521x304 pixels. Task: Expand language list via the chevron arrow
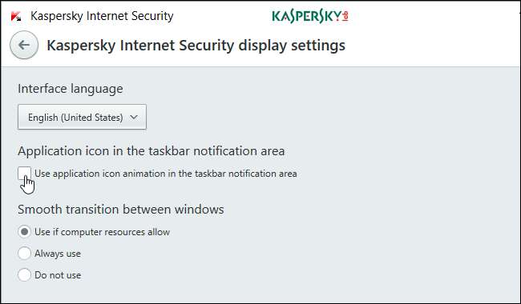tap(134, 117)
